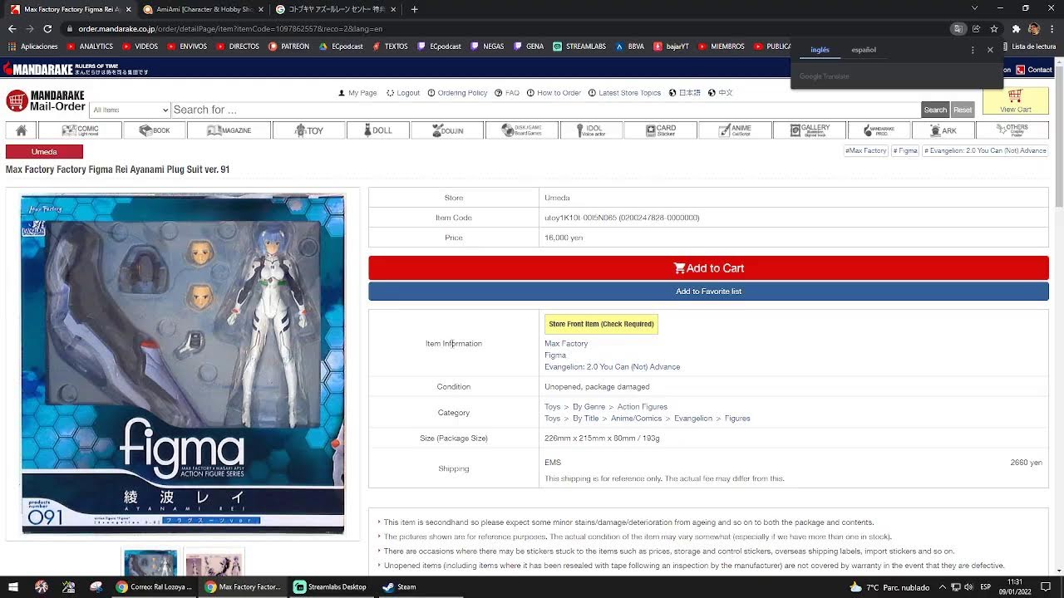Viewport: 1064px width, 598px height.
Task: Switch site language to 中文
Action: 721,93
